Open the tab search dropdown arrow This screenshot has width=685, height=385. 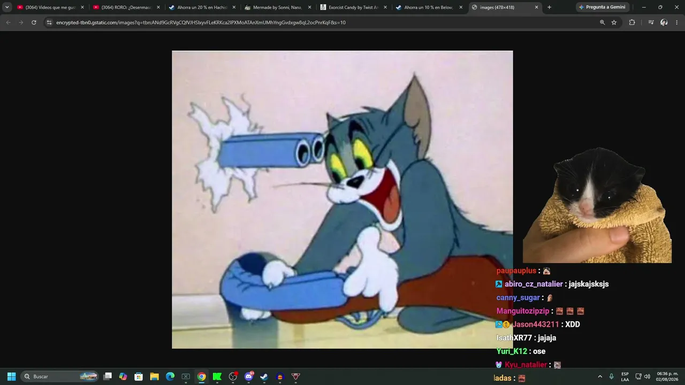(7, 7)
